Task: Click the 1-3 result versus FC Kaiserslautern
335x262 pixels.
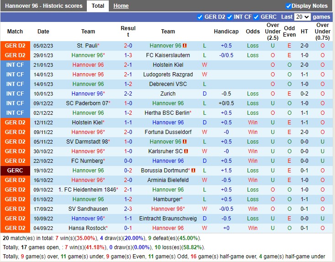Action: point(128,55)
